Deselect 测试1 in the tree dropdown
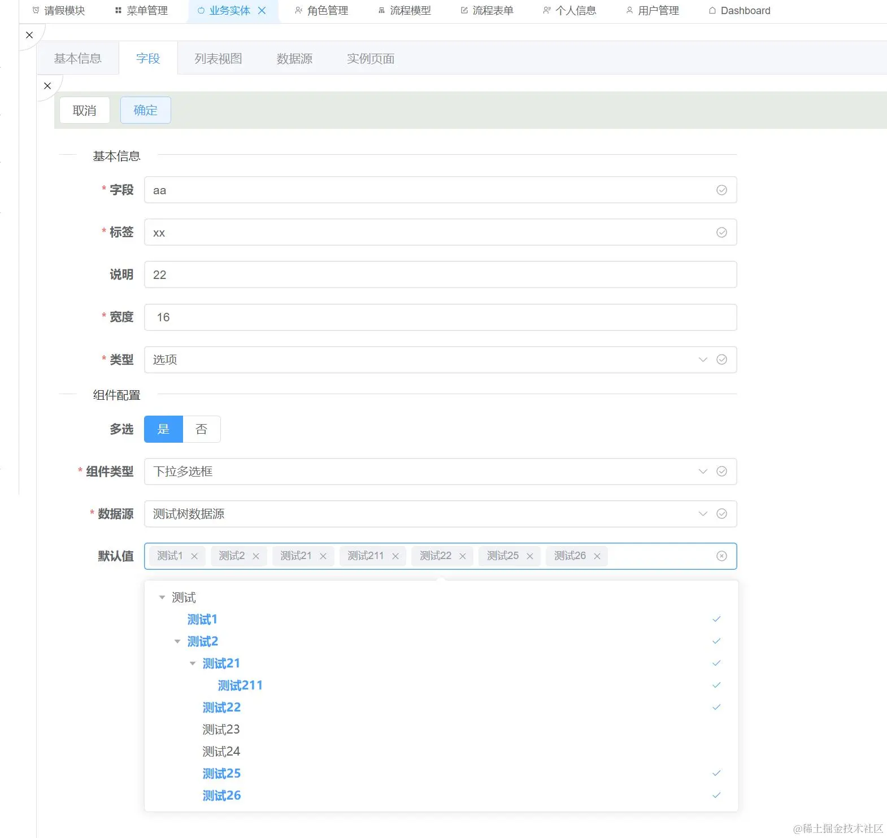This screenshot has width=887, height=838. click(x=202, y=619)
